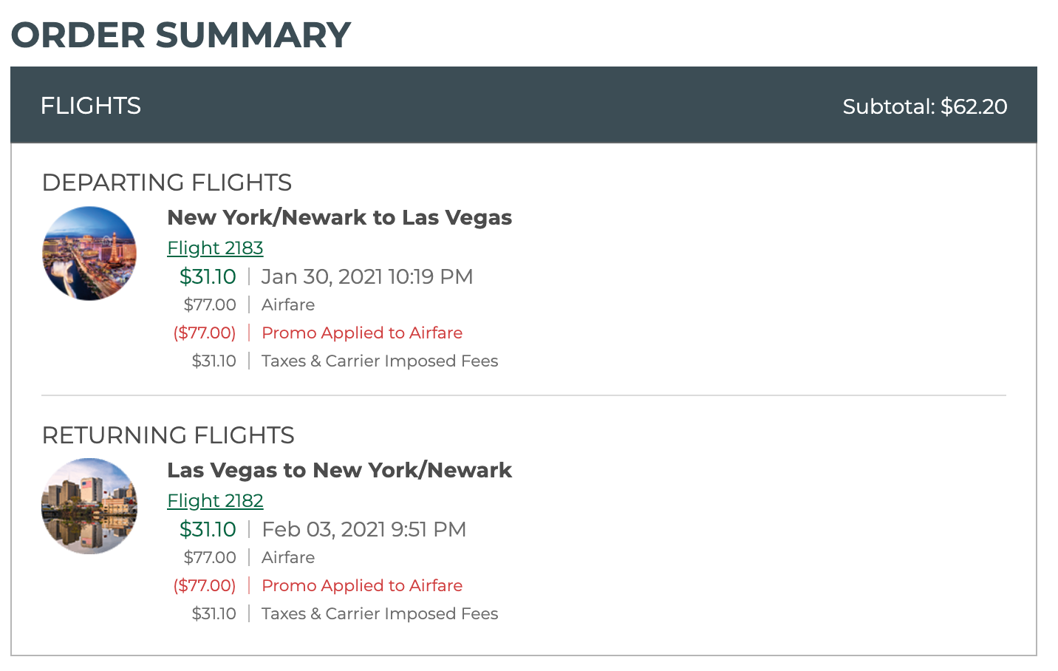Click the ORDER SUMMARY page heading

pyautogui.click(x=181, y=35)
